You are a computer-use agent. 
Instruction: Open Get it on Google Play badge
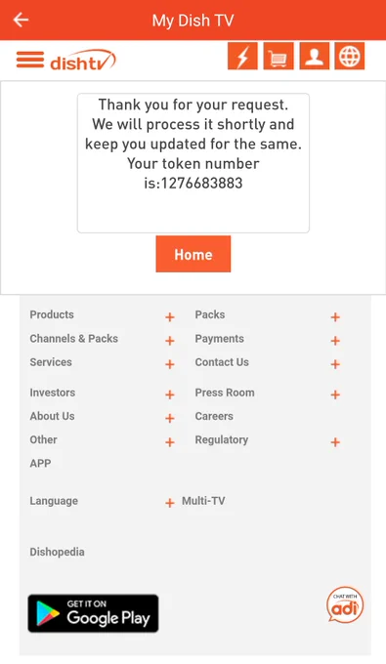pyautogui.click(x=93, y=613)
